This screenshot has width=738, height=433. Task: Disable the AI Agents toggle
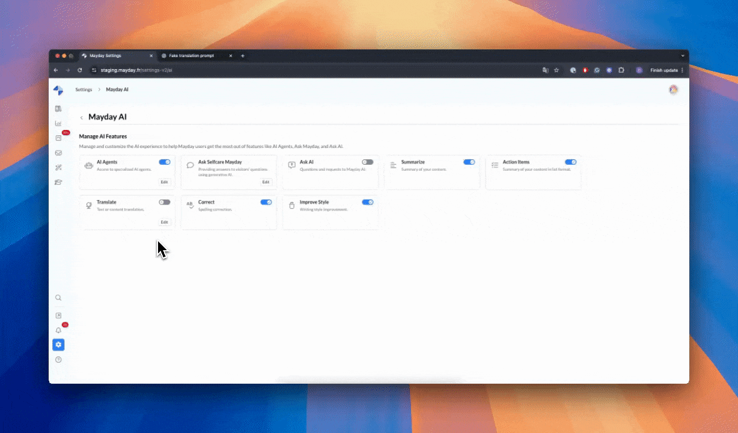point(165,162)
